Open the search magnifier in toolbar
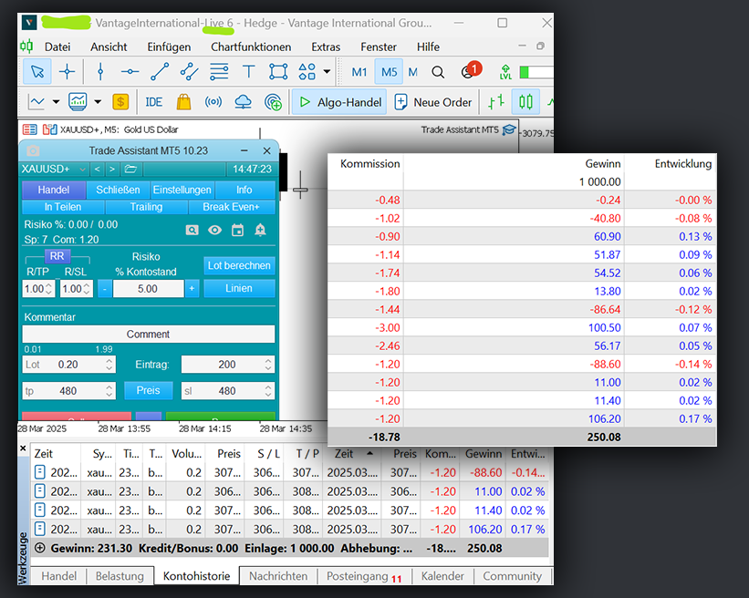749x598 pixels. (x=438, y=72)
